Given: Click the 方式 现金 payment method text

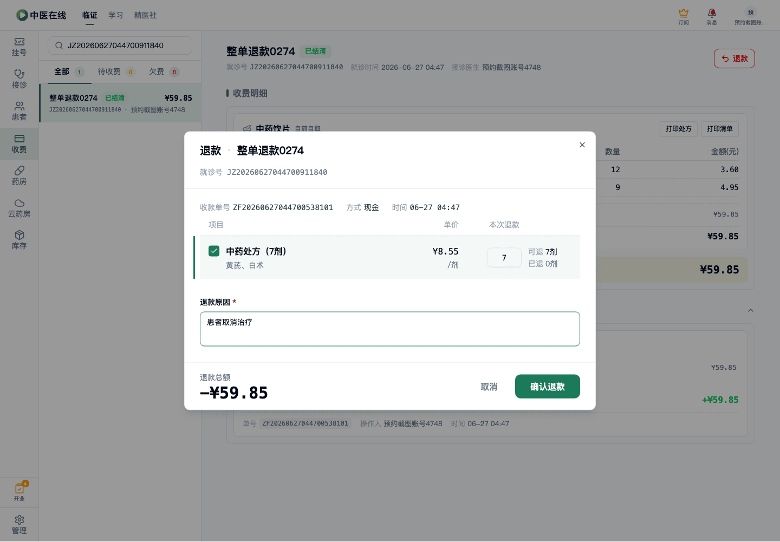Looking at the screenshot, I should point(362,207).
